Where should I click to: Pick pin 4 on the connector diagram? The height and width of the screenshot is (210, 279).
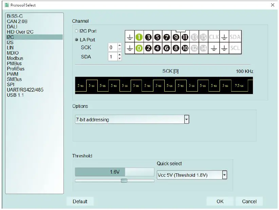coord(157,48)
